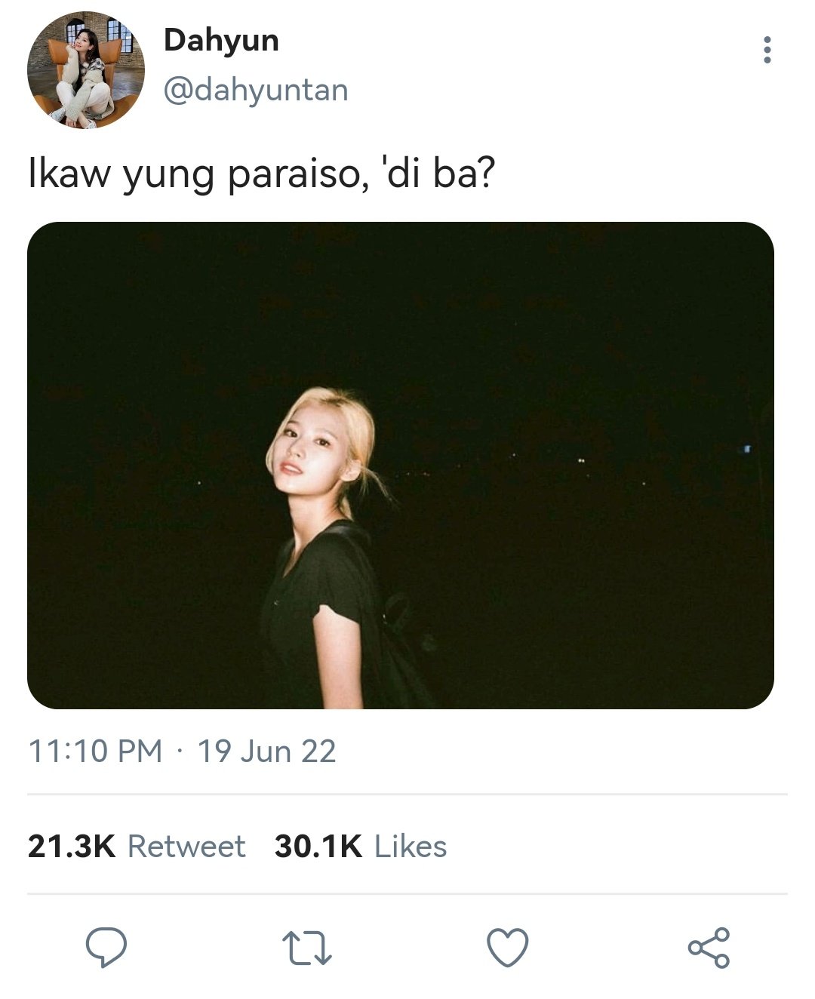The width and height of the screenshot is (815, 999).
Task: Open the three-dot more options menu
Action: click(x=767, y=50)
